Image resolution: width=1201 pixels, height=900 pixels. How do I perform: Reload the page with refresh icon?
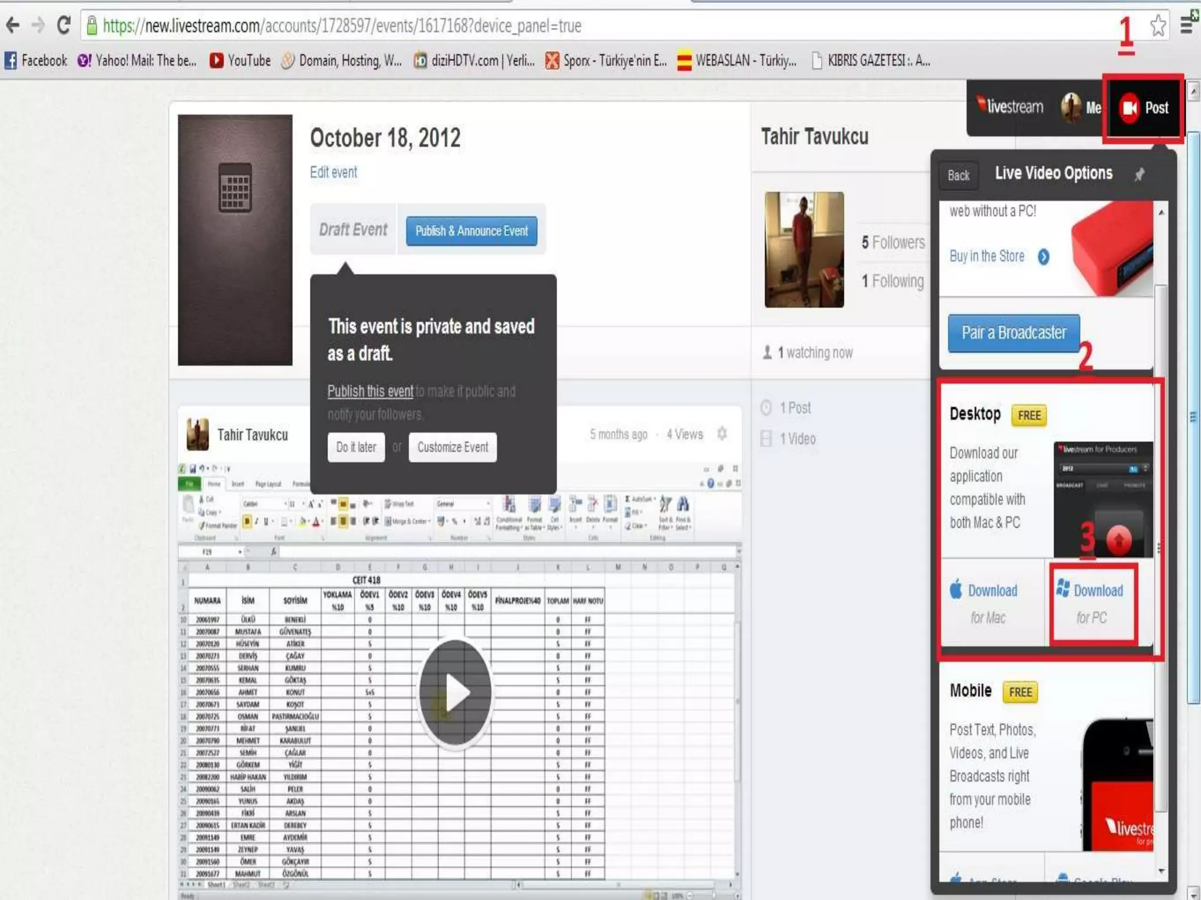(x=63, y=25)
